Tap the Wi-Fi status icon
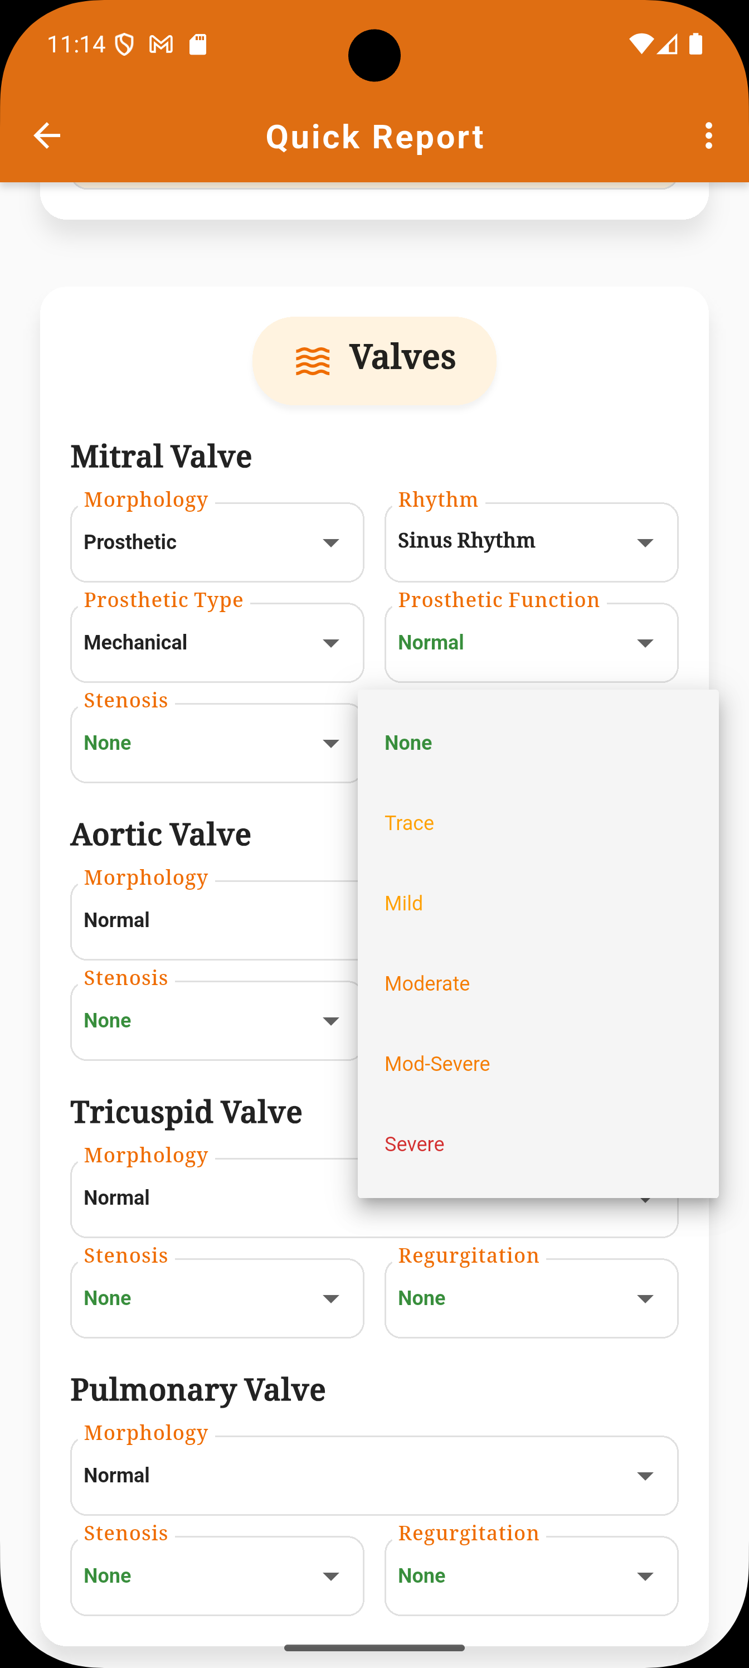The image size is (749, 1668). click(x=641, y=44)
